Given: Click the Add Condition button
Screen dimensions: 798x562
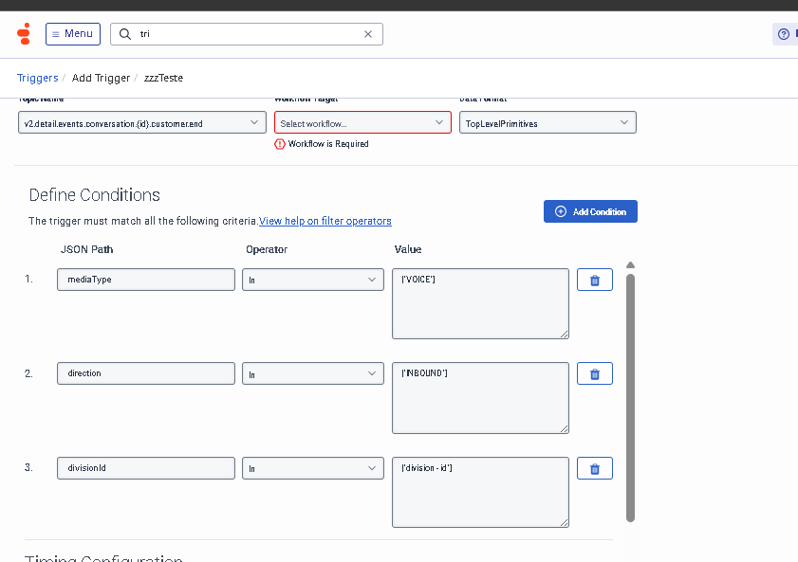Looking at the screenshot, I should pyautogui.click(x=590, y=211).
